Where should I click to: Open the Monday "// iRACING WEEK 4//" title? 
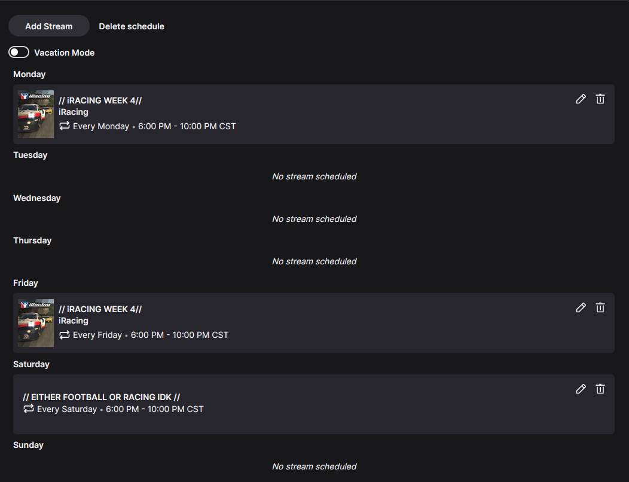(100, 100)
